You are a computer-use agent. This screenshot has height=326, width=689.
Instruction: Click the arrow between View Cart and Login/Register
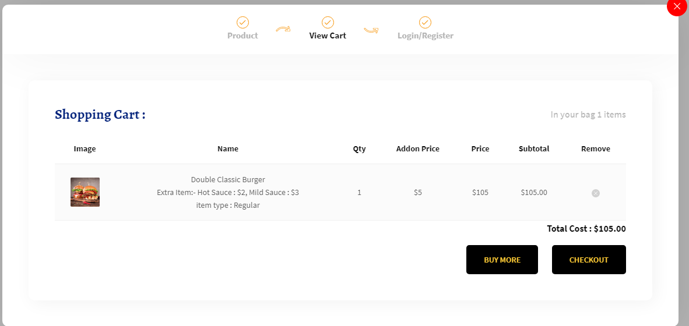[371, 30]
